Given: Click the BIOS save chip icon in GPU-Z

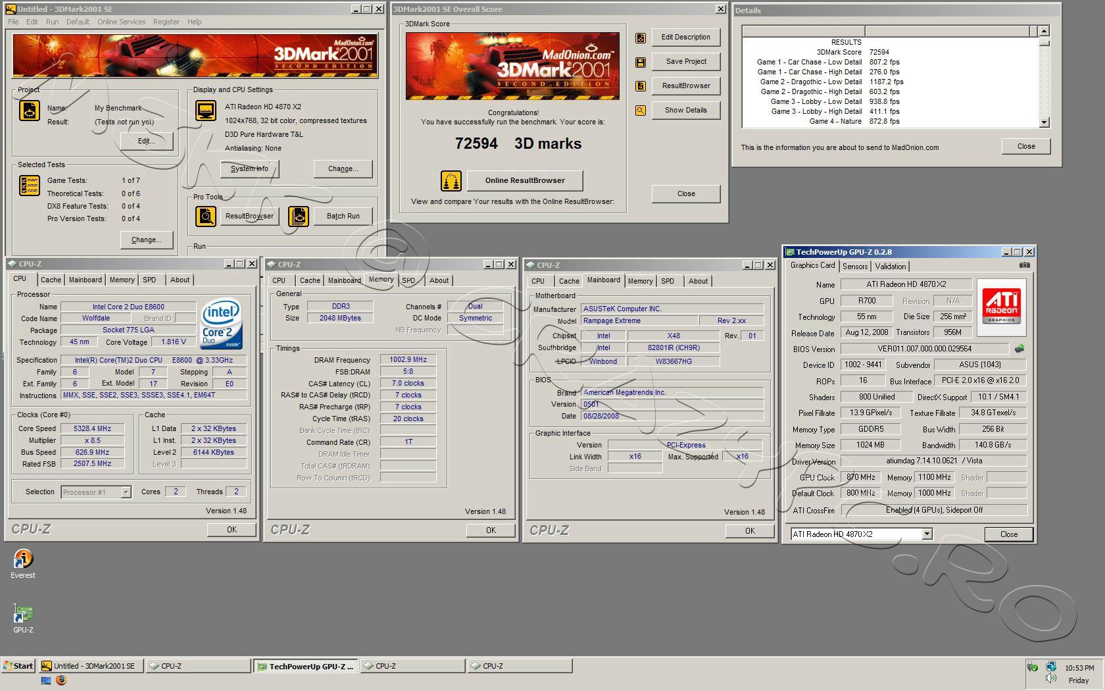Looking at the screenshot, I should tap(1019, 349).
